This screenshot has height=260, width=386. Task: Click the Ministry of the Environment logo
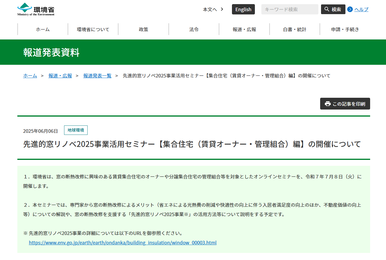[x=35, y=9]
